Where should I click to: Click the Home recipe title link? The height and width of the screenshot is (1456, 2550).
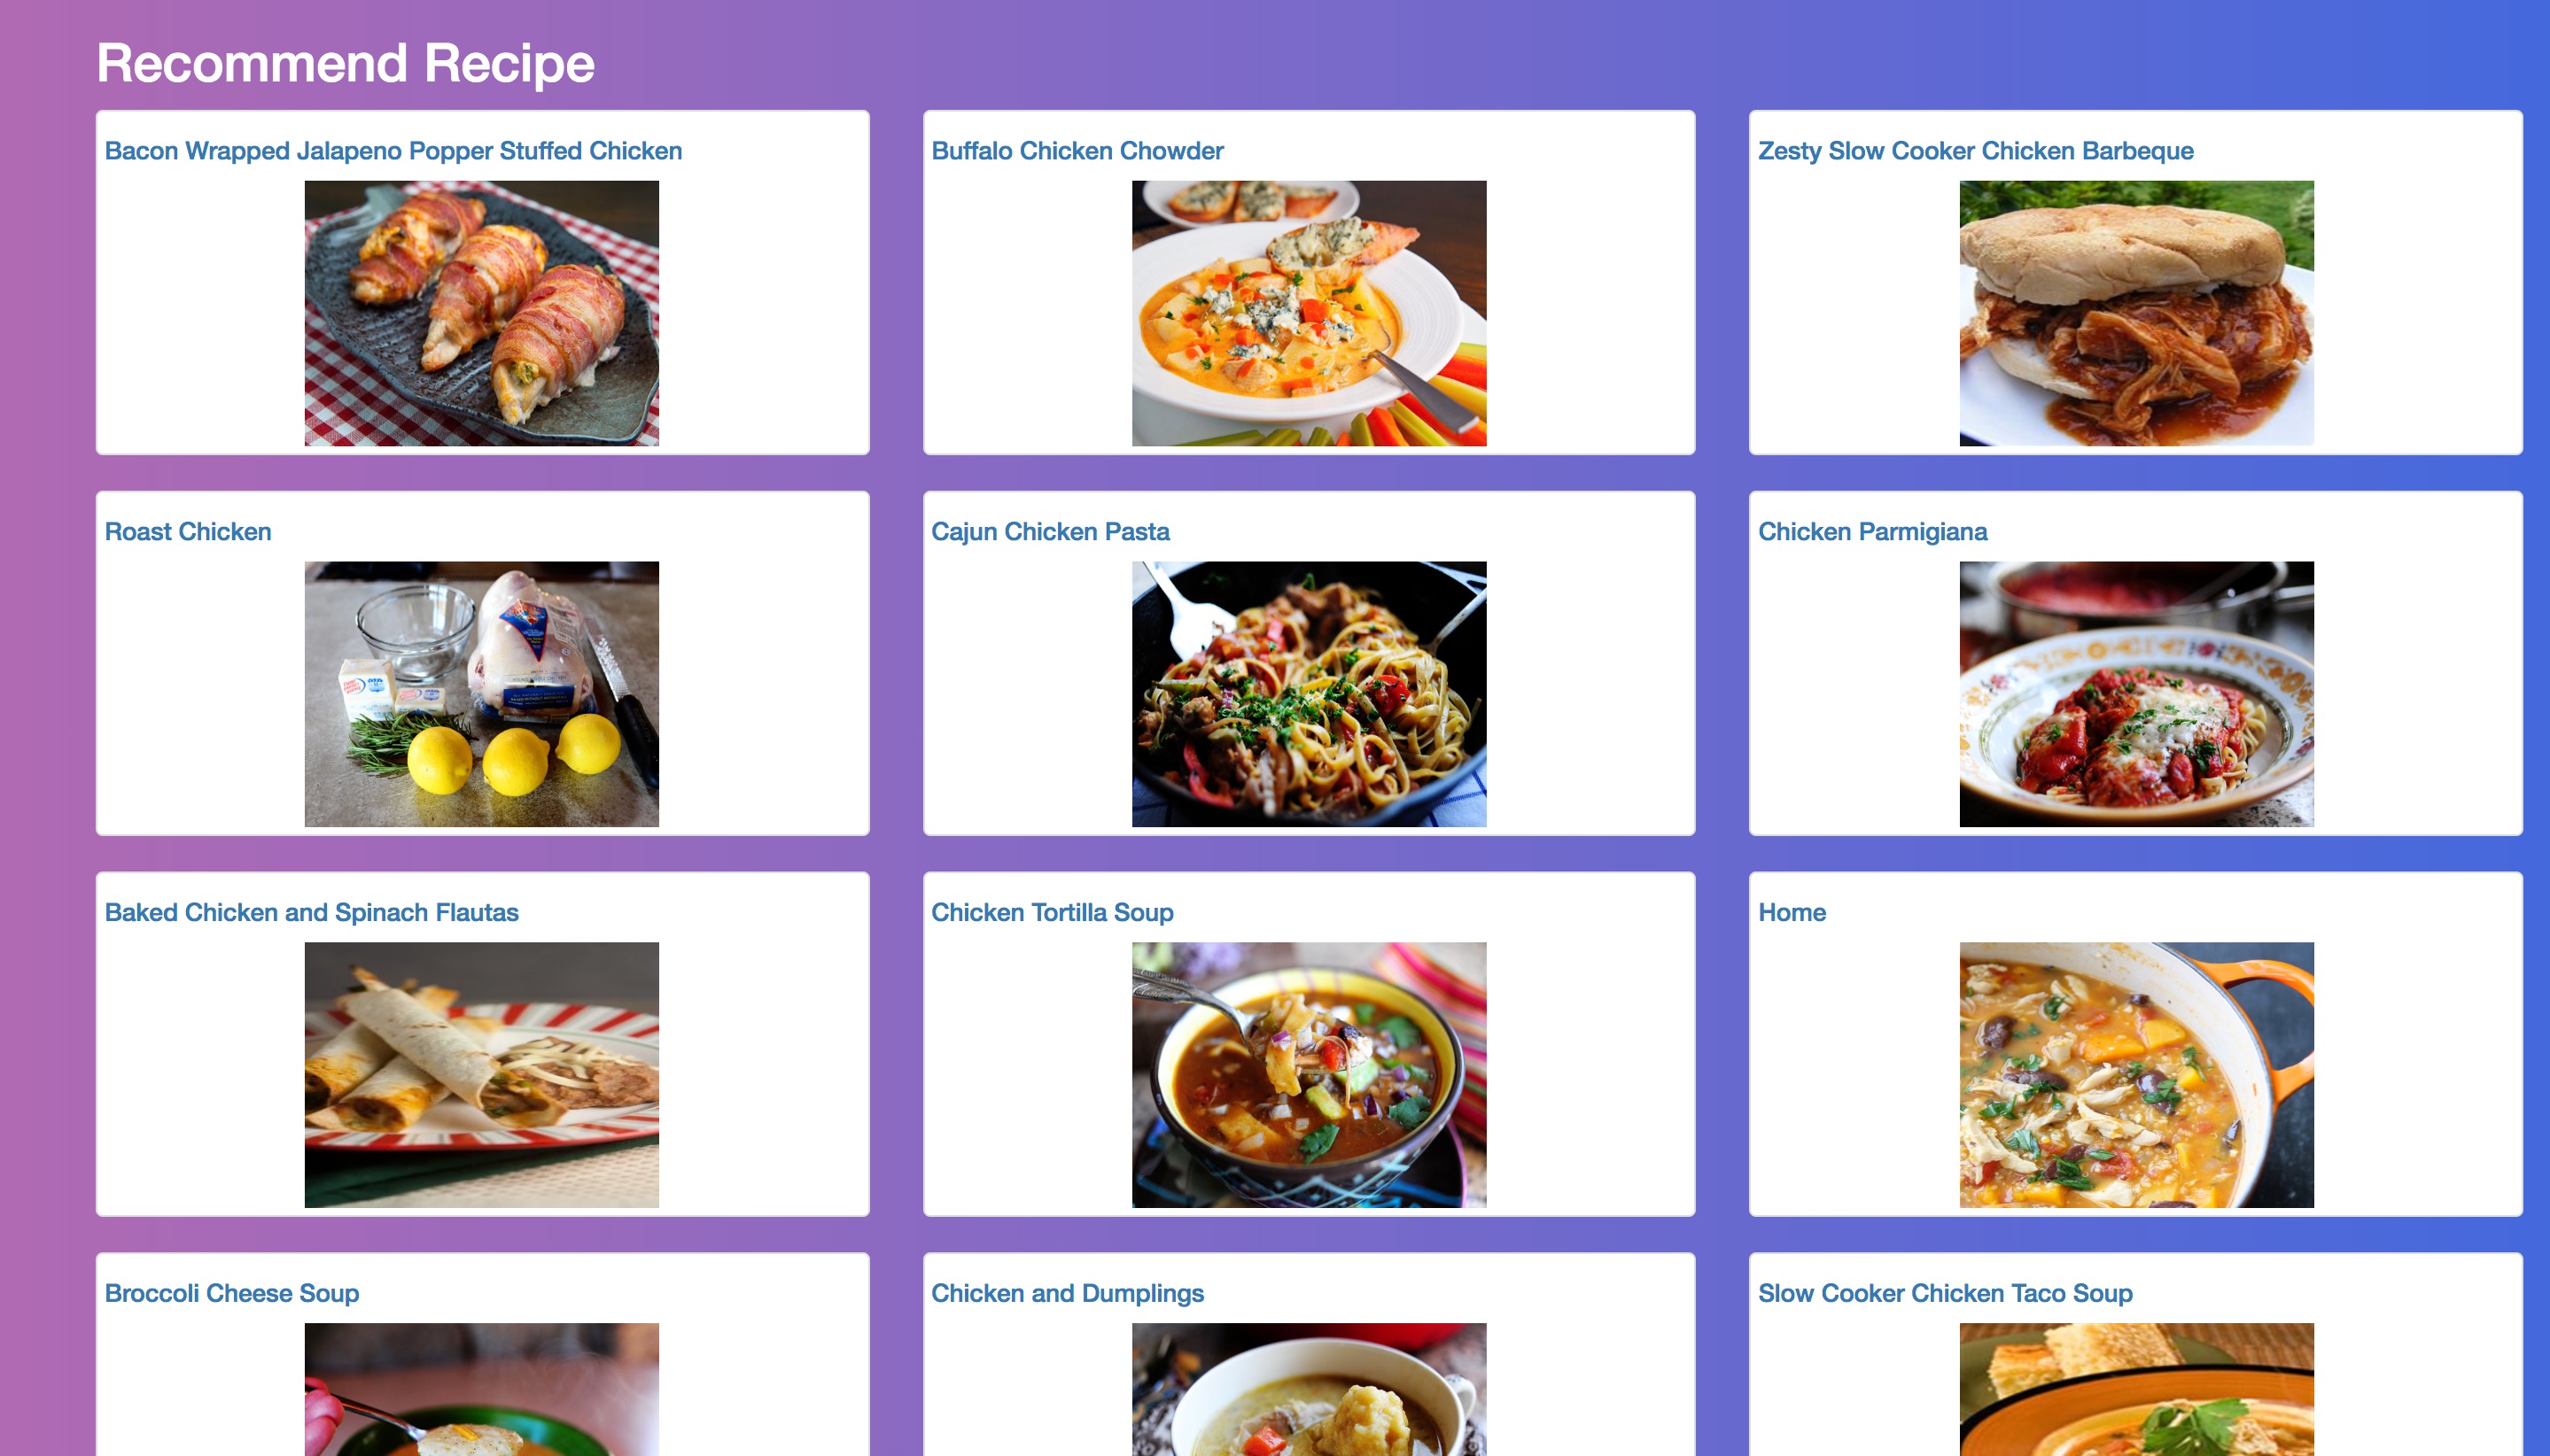click(x=1792, y=913)
